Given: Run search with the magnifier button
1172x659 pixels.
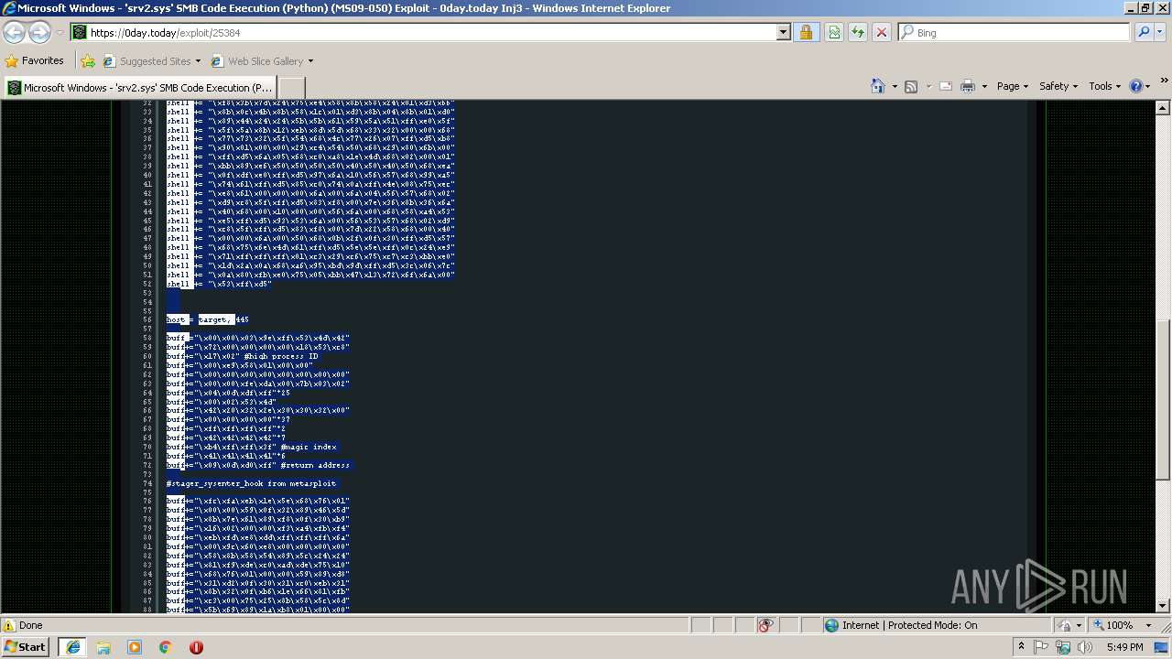Looking at the screenshot, I should [x=1144, y=32].
